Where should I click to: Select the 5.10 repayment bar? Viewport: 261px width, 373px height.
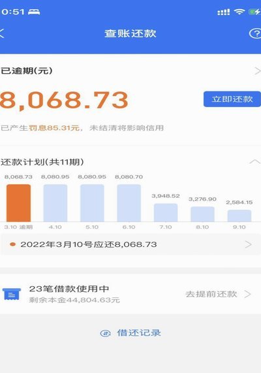point(92,203)
